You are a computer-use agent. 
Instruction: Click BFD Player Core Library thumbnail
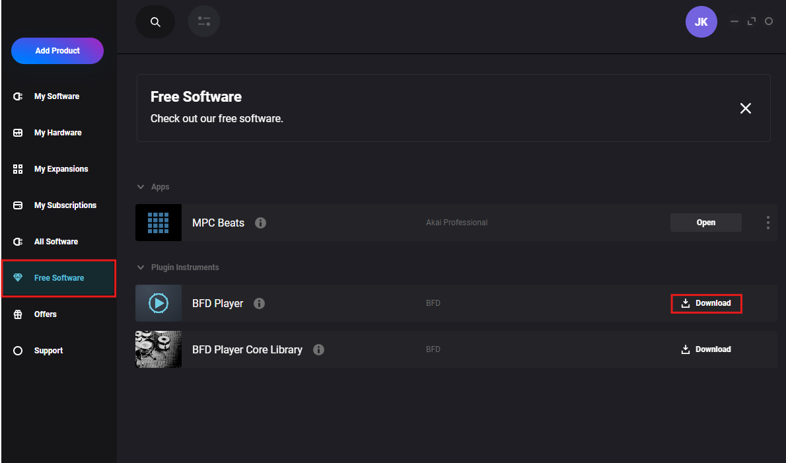coord(159,349)
